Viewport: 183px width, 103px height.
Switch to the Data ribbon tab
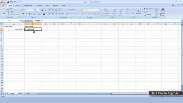pos(47,5)
